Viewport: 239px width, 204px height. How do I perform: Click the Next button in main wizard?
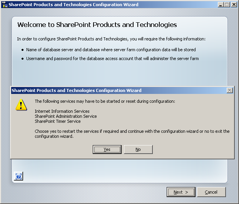[x=181, y=192]
